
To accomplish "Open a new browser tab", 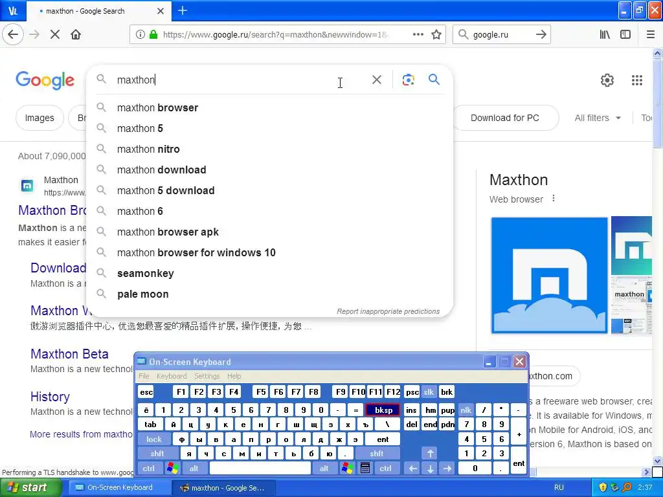I will tap(183, 10).
